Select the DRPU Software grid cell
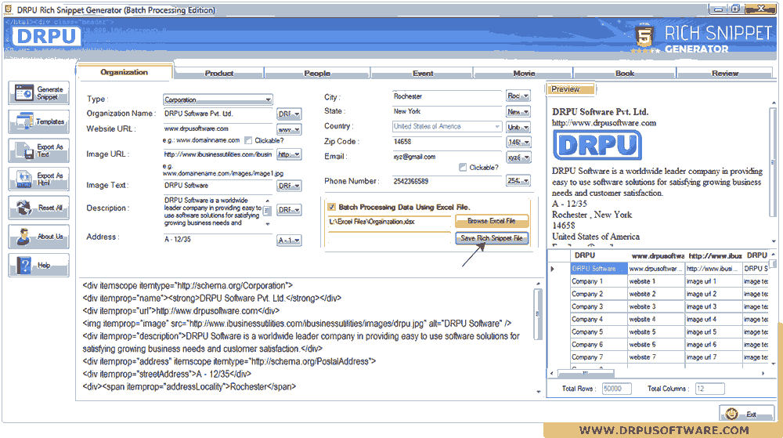783x438 pixels. pyautogui.click(x=599, y=269)
